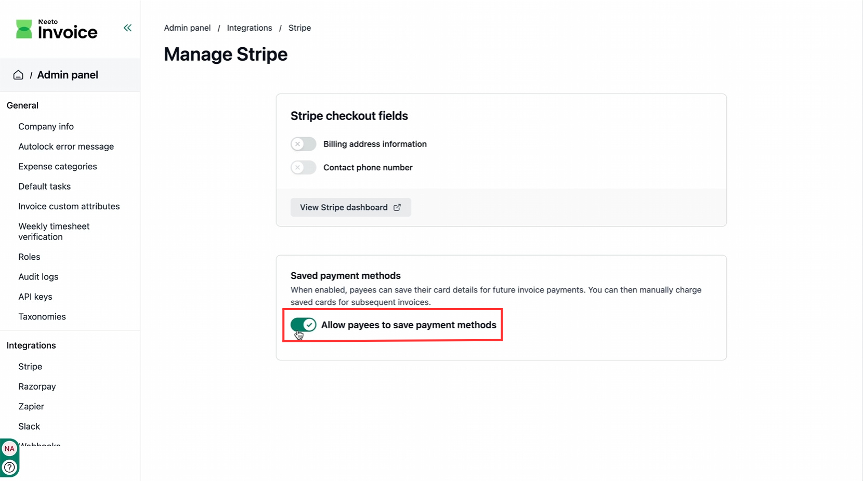Enable Billing address information toggle
The width and height of the screenshot is (863, 481).
coord(303,144)
